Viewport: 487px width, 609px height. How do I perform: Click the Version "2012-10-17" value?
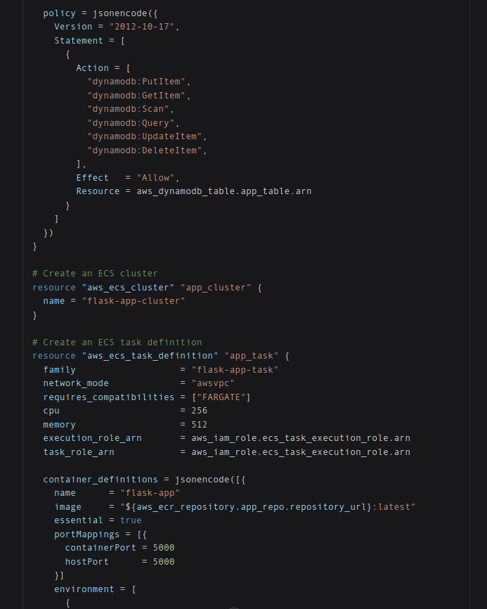pos(142,27)
